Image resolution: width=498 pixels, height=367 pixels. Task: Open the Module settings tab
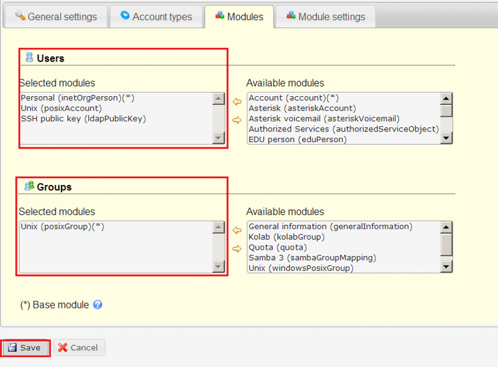click(326, 17)
